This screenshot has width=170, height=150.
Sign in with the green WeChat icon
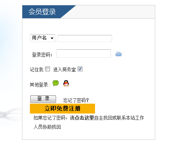[56, 83]
